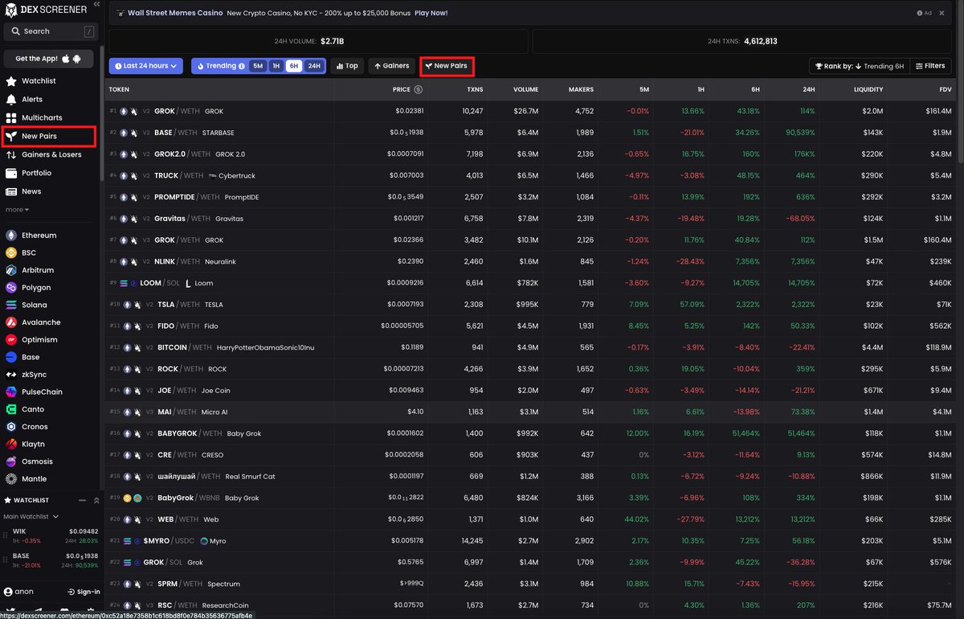Toggle price currency via dollar icon

418,89
